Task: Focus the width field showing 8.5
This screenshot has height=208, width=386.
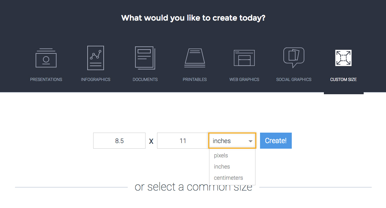Action: click(119, 141)
